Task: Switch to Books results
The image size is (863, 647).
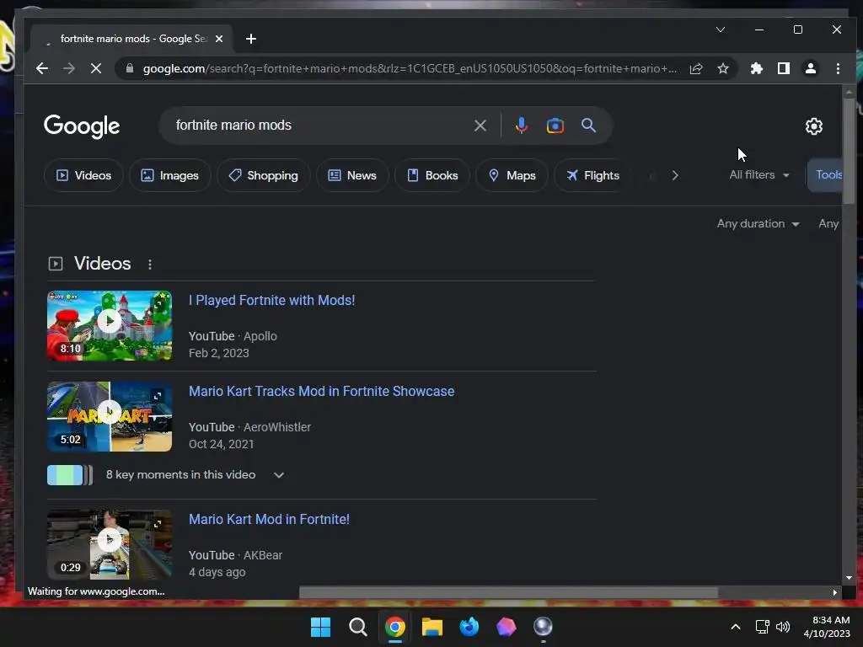Action: [432, 175]
